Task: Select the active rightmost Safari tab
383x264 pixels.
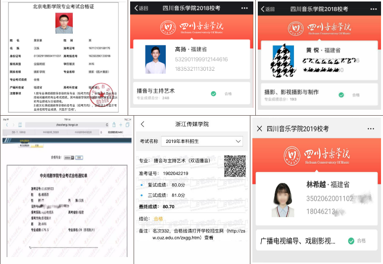Action: click(x=115, y=132)
